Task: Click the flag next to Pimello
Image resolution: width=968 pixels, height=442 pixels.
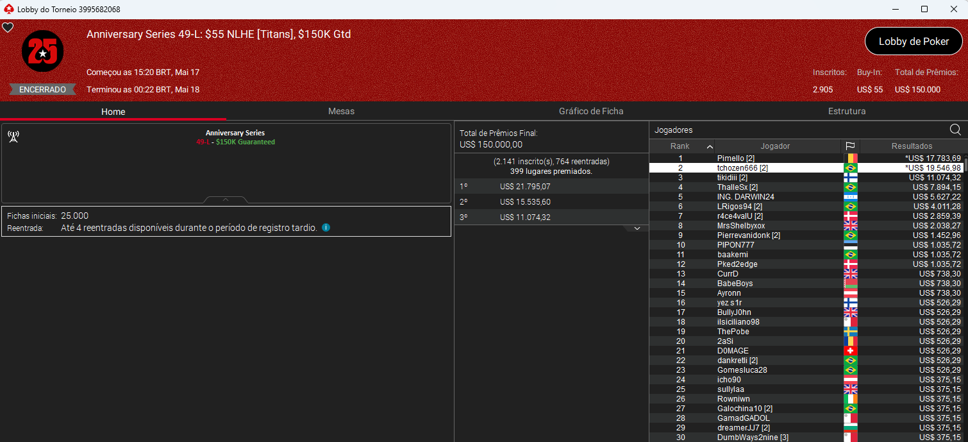Action: tap(851, 158)
